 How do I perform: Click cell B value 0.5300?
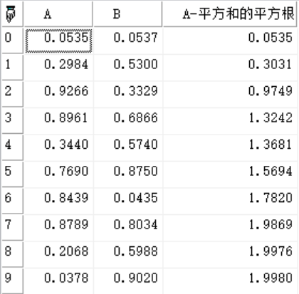[x=128, y=68]
